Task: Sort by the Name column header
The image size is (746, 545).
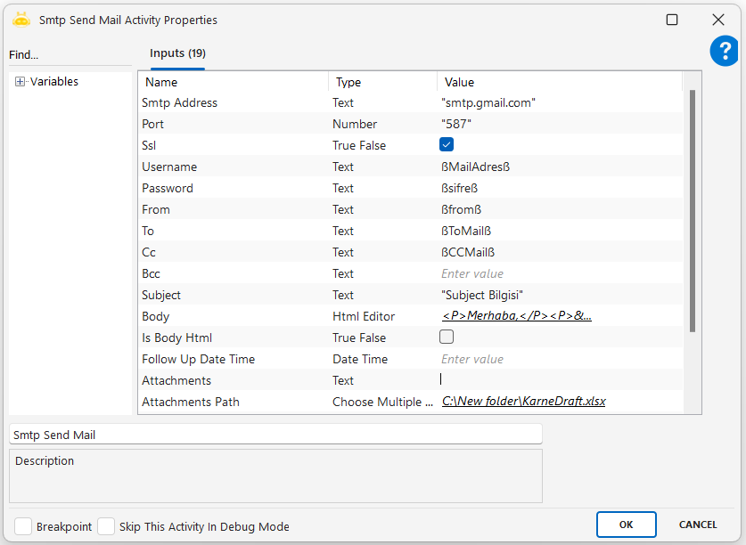Action: 233,82
